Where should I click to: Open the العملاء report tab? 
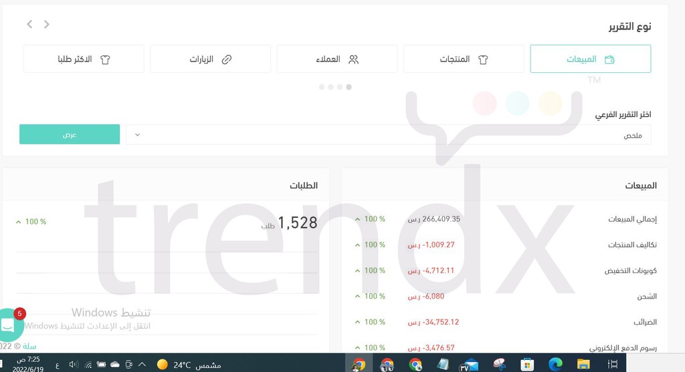[337, 59]
